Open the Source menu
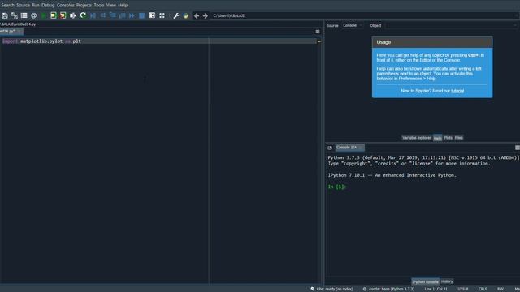Image resolution: width=520 pixels, height=292 pixels. 23,5
